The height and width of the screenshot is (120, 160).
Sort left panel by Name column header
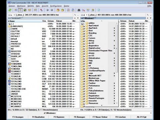[x=25, y=21]
